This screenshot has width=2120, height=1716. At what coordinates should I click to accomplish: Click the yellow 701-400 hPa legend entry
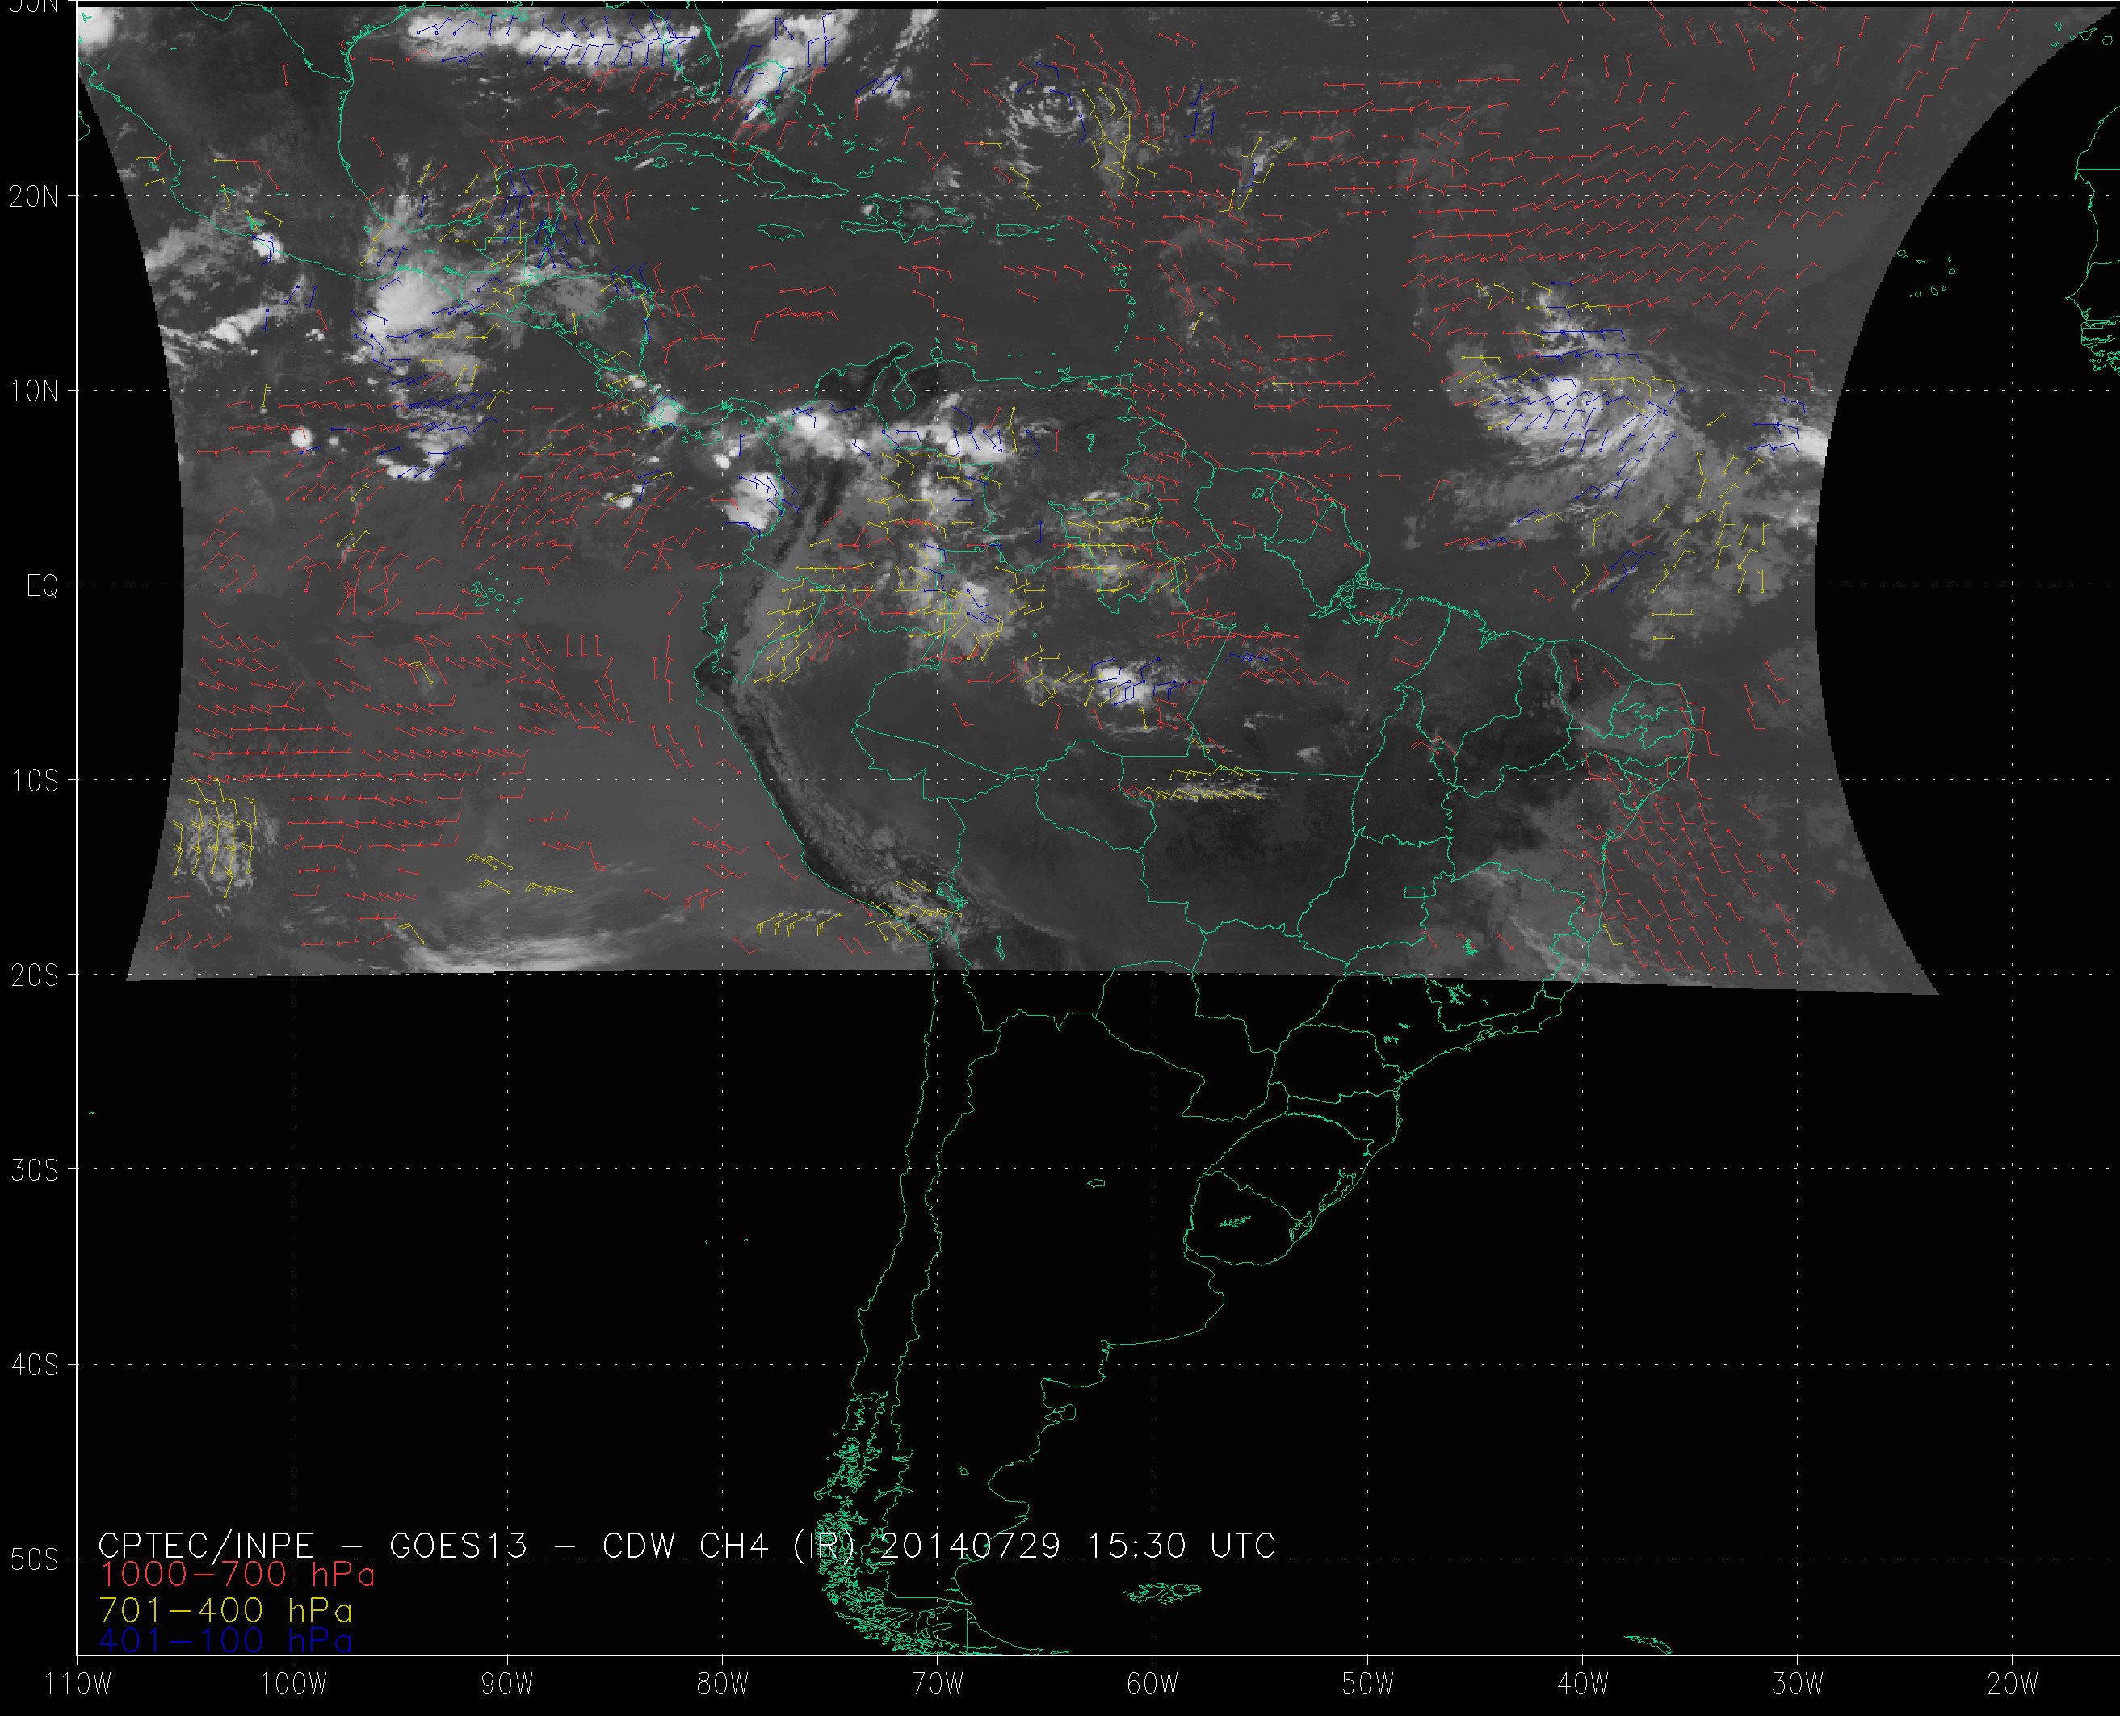pyautogui.click(x=225, y=1609)
